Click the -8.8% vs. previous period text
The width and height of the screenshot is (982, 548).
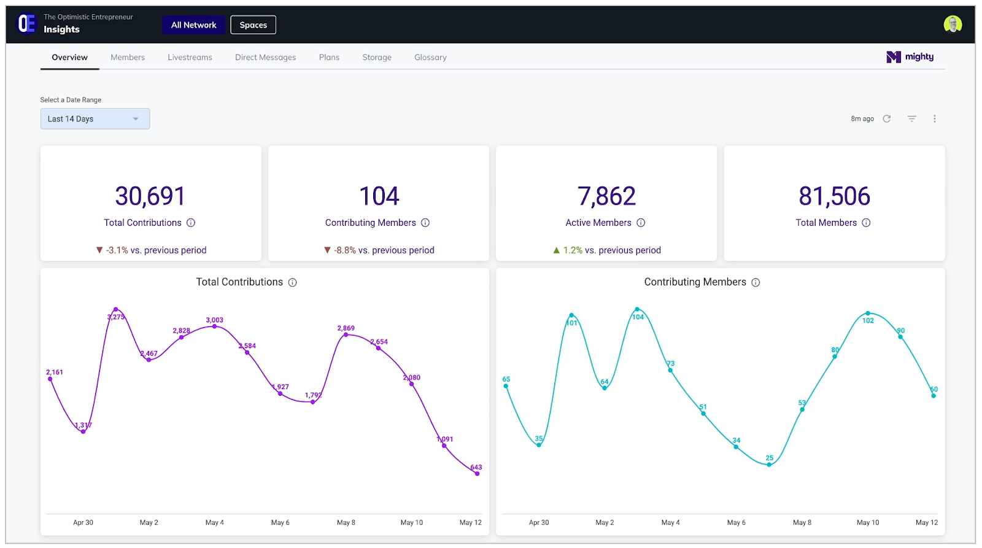(379, 250)
